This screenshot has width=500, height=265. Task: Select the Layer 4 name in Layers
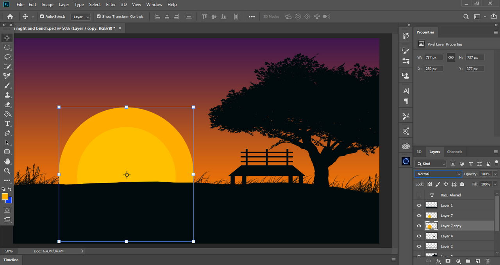click(x=447, y=236)
